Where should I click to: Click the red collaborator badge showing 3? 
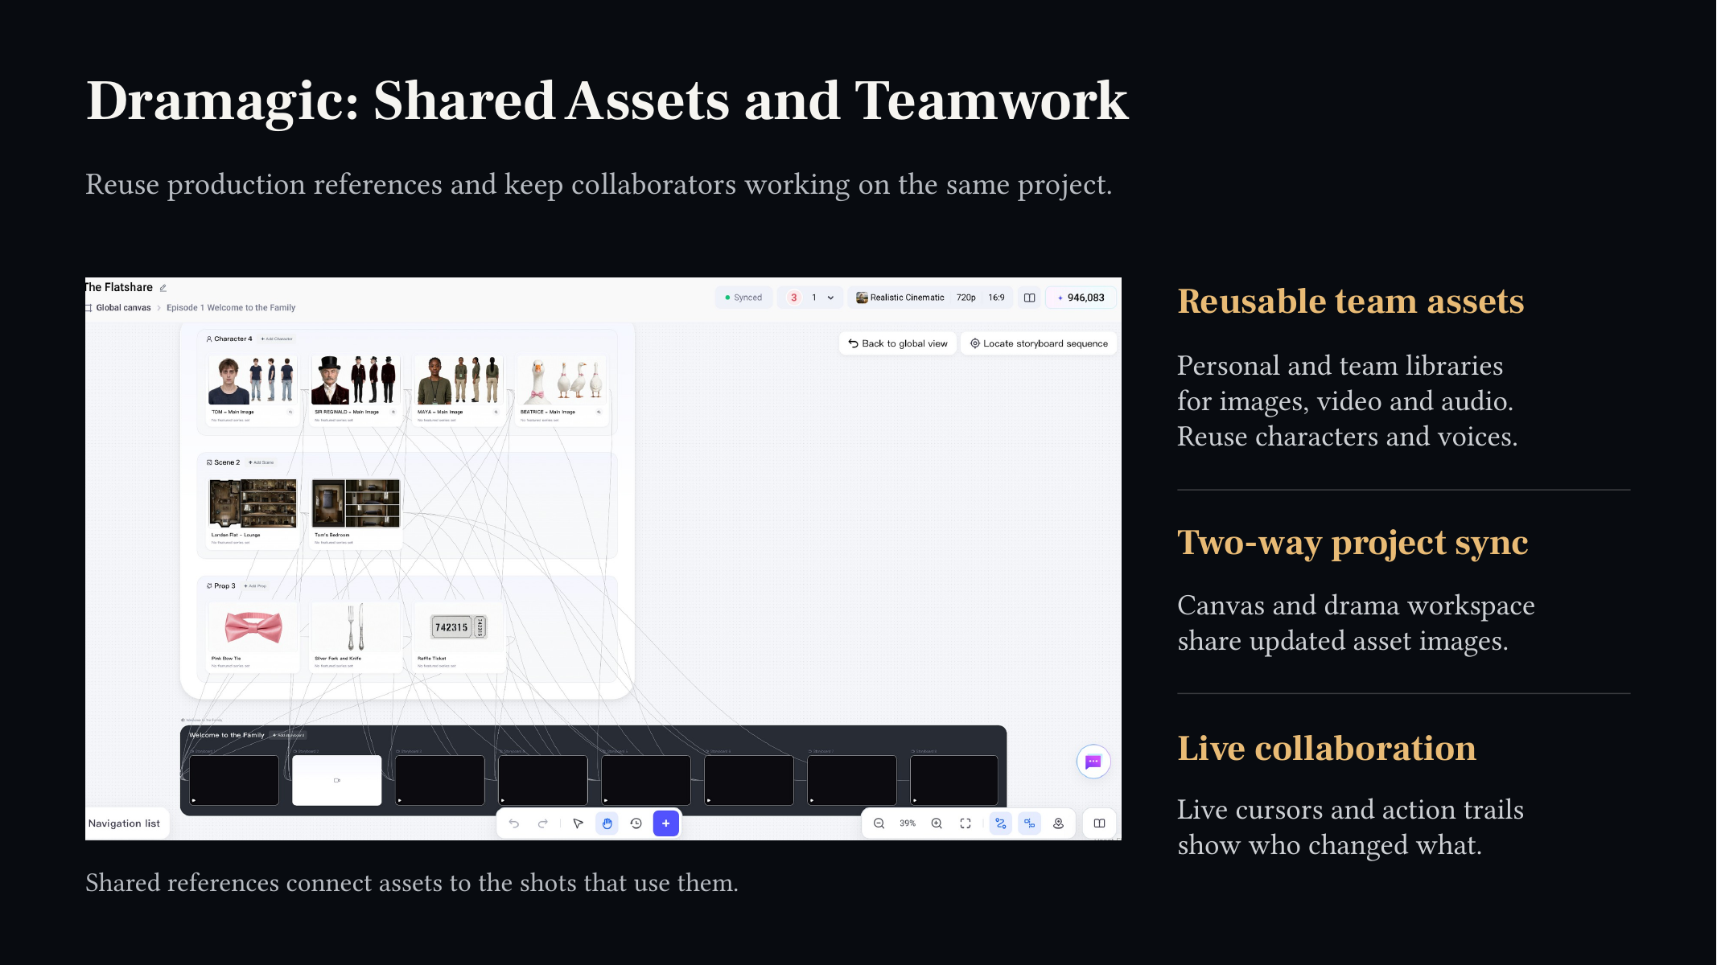tap(794, 298)
